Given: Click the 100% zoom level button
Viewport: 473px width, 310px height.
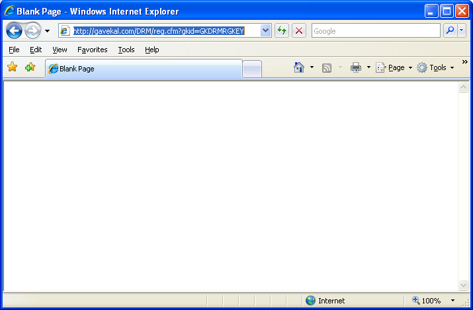Looking at the screenshot, I should coord(426,301).
